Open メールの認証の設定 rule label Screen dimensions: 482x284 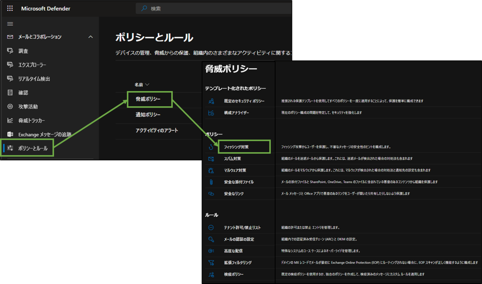(239, 239)
